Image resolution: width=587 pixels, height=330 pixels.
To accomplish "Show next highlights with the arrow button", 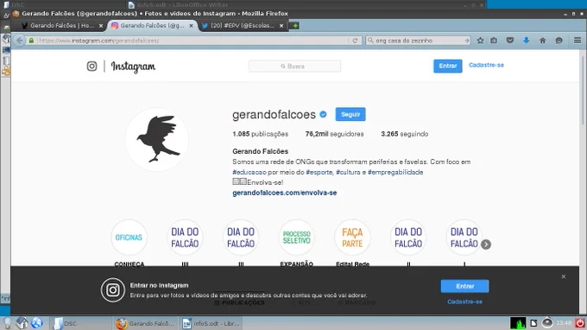I will [486, 244].
